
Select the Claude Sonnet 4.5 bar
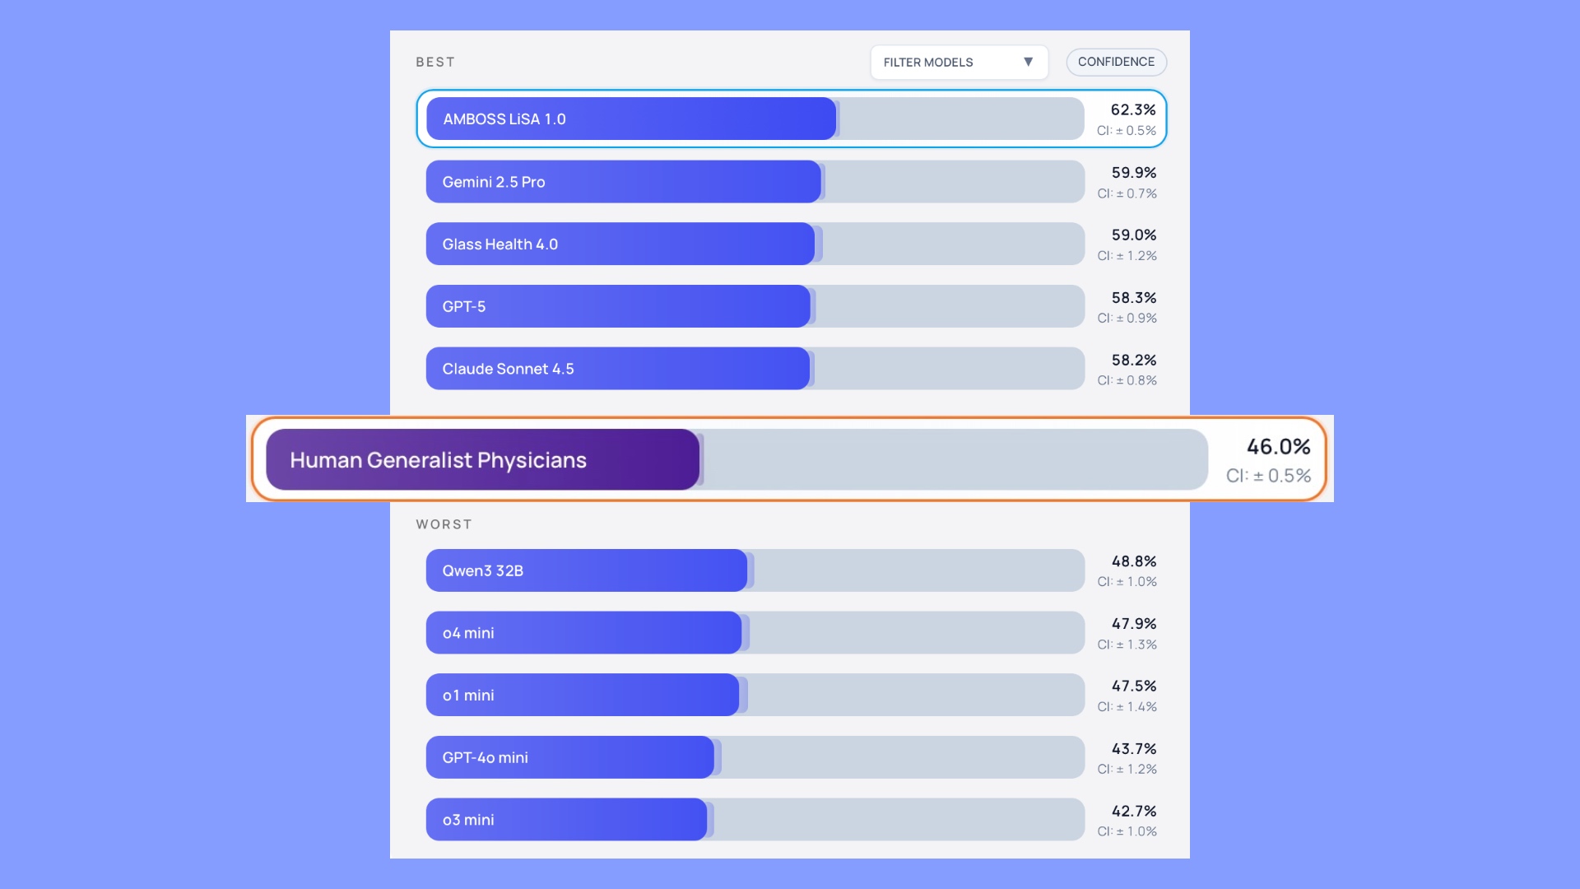pyautogui.click(x=617, y=369)
